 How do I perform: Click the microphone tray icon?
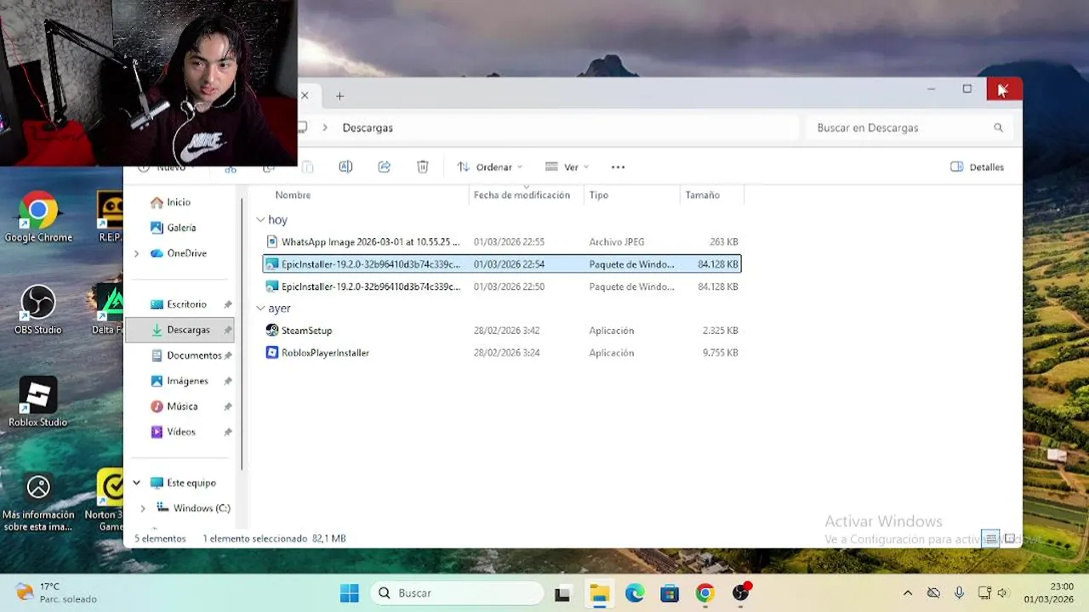tap(959, 593)
